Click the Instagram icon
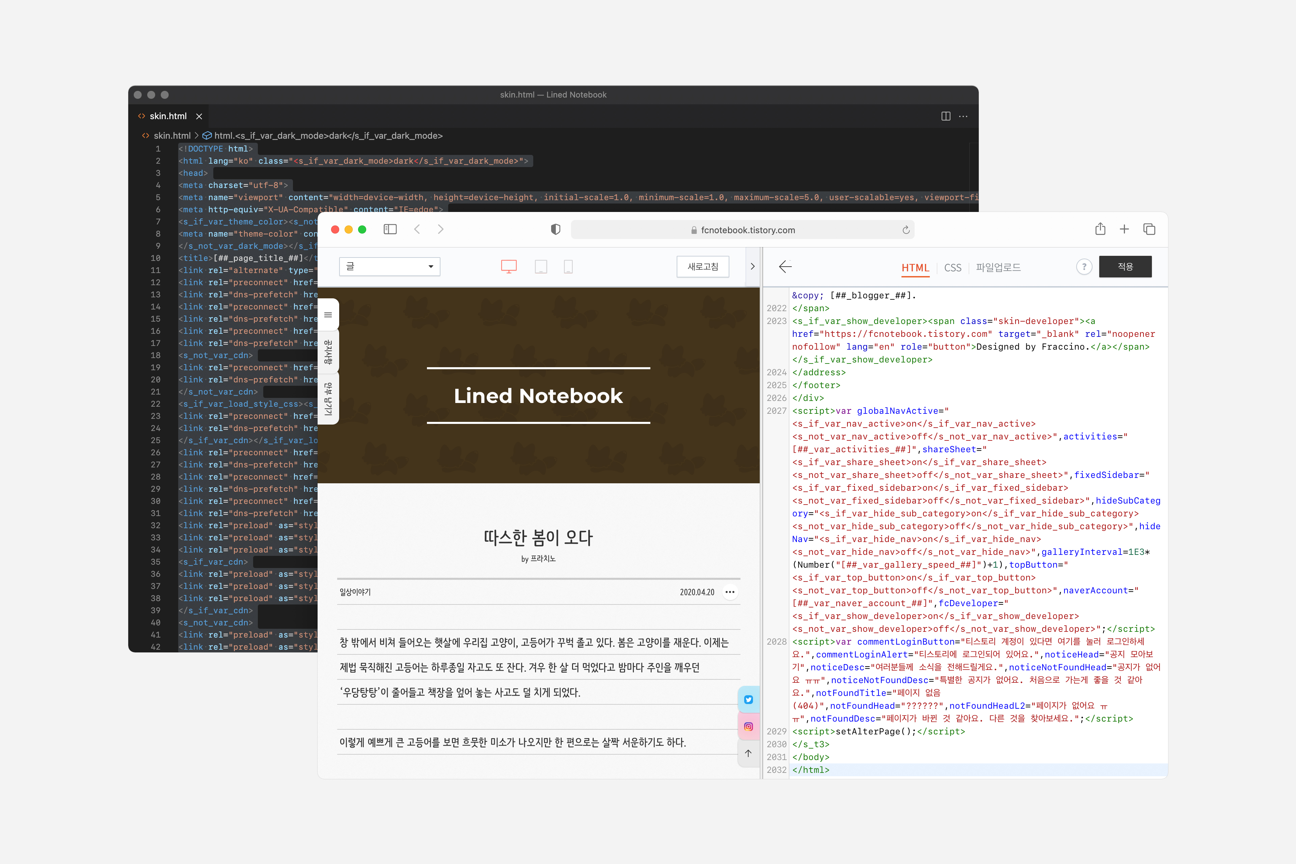 (748, 726)
